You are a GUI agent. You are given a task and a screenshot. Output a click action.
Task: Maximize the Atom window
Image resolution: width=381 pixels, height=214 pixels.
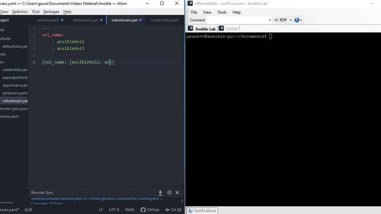pos(162,4)
